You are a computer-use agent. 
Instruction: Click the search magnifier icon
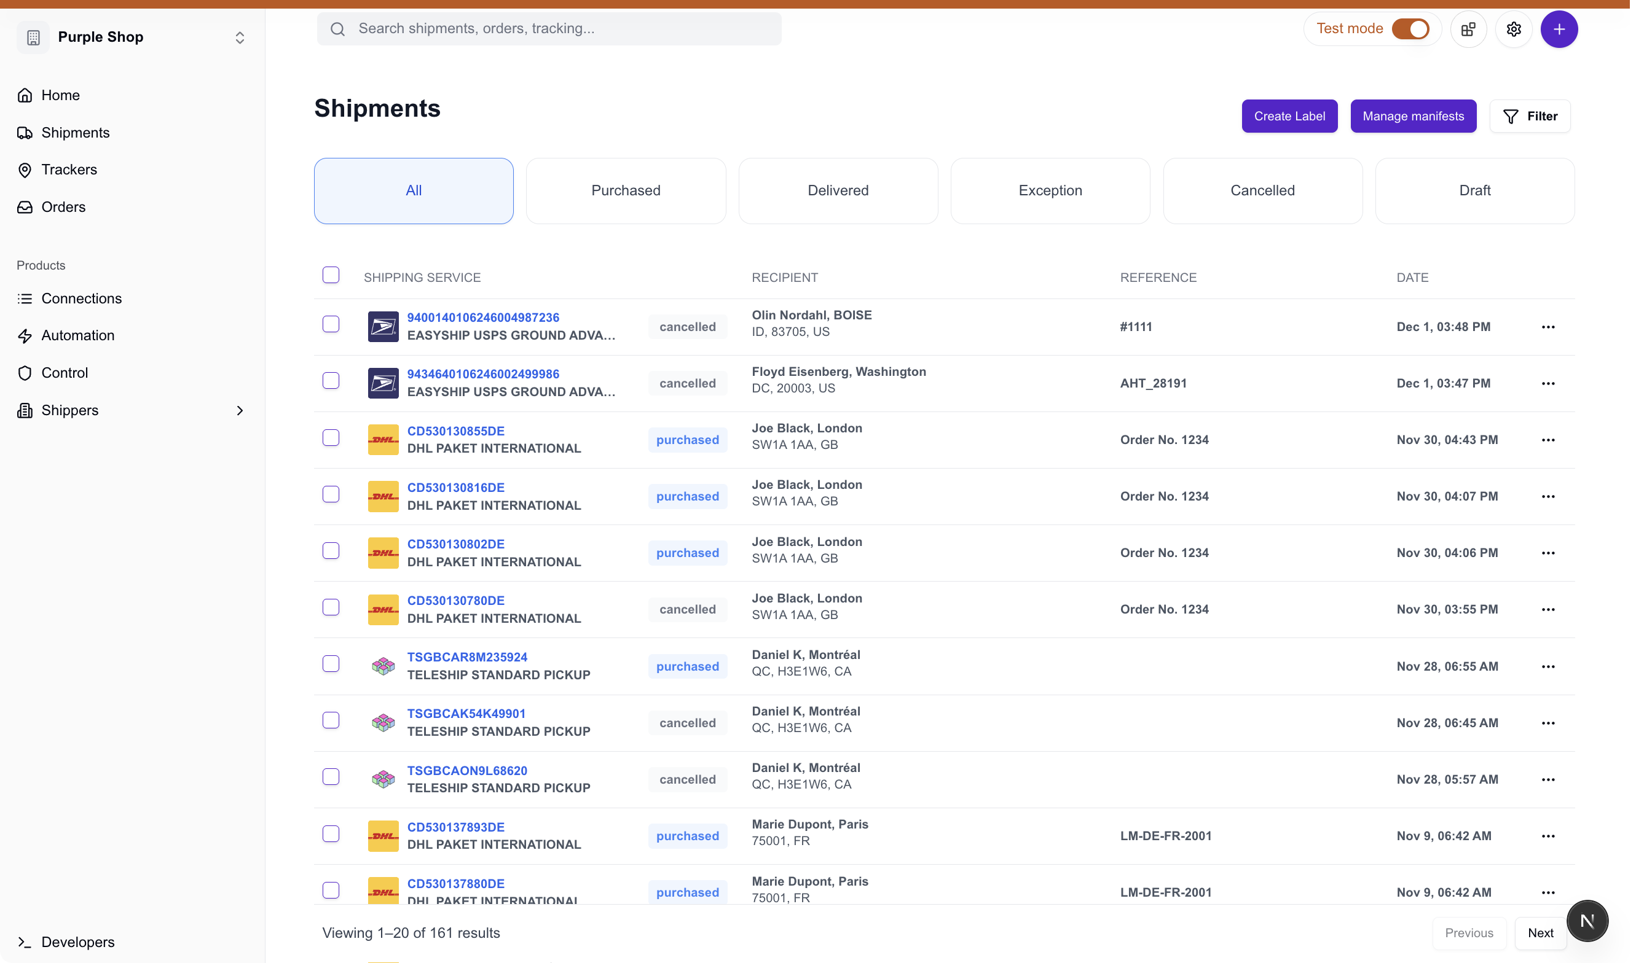coord(337,28)
